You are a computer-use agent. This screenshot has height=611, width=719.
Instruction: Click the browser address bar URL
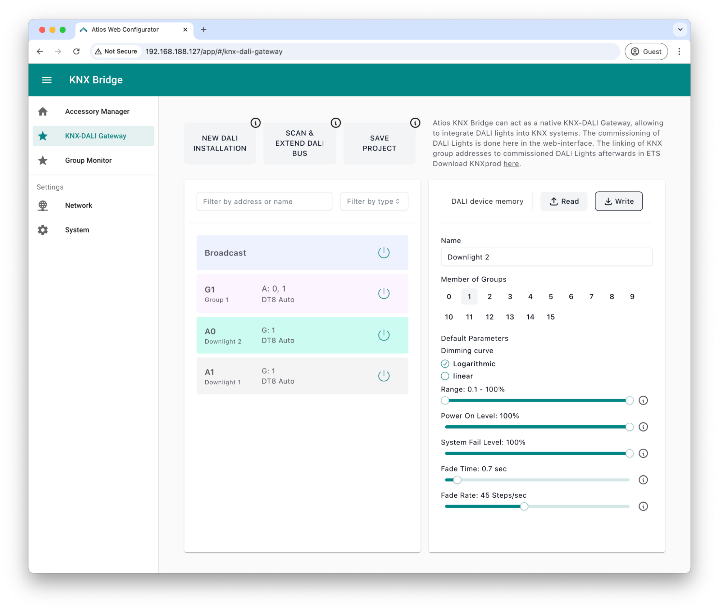pyautogui.click(x=214, y=51)
